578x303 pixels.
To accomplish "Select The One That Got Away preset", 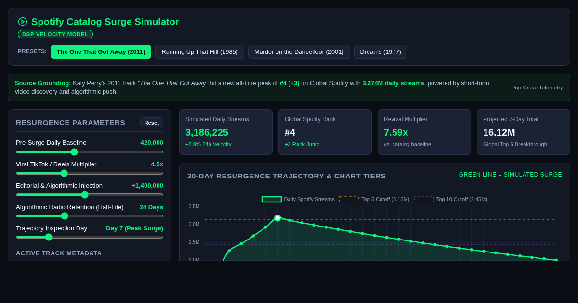I will pos(101,52).
